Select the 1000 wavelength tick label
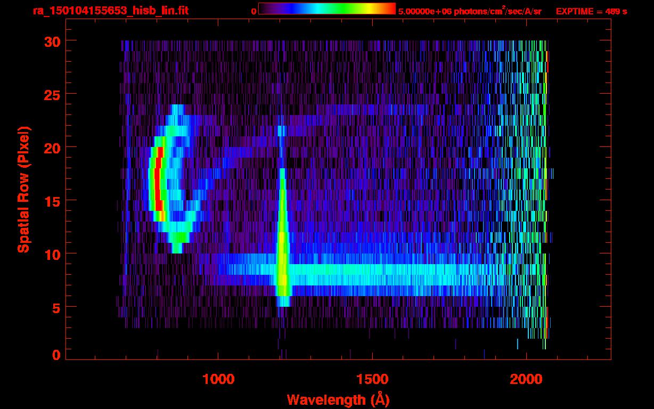 [218, 379]
